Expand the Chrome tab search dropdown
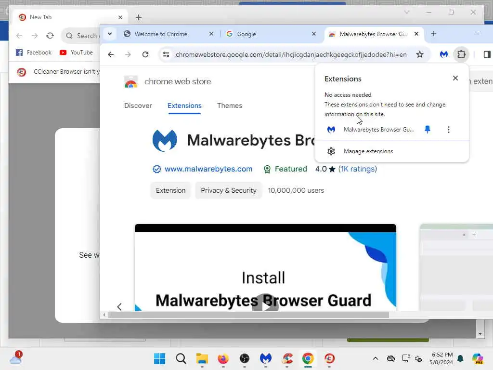This screenshot has width=493, height=370. pyautogui.click(x=110, y=34)
